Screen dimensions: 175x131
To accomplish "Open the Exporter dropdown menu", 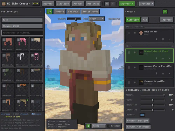I will pyautogui.click(x=127, y=4).
